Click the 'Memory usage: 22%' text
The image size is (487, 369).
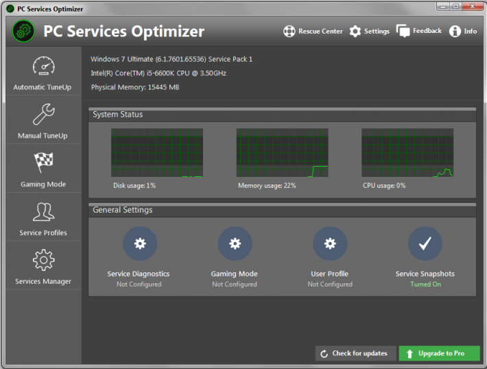point(267,186)
